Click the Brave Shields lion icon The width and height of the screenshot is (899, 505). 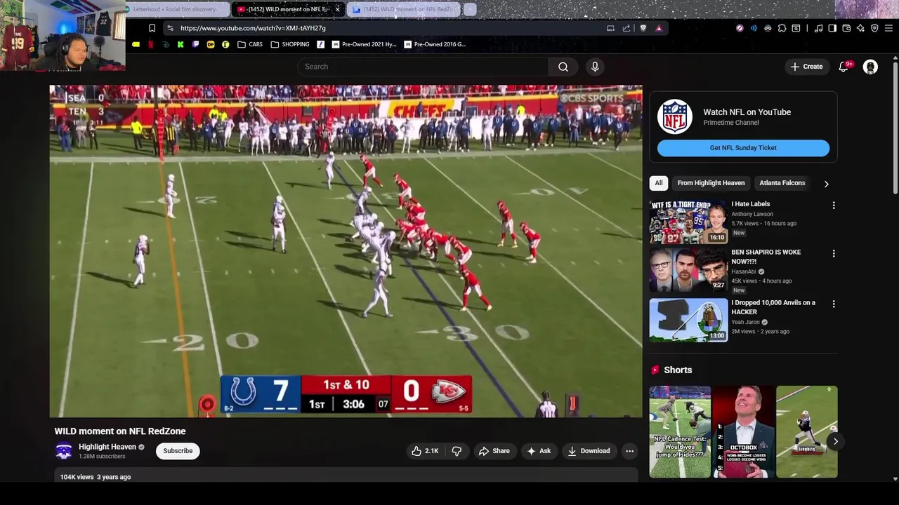coord(643,28)
